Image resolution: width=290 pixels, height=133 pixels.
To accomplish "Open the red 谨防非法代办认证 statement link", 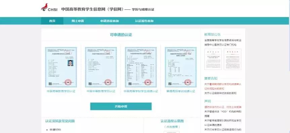I will pyautogui.click(x=223, y=107).
